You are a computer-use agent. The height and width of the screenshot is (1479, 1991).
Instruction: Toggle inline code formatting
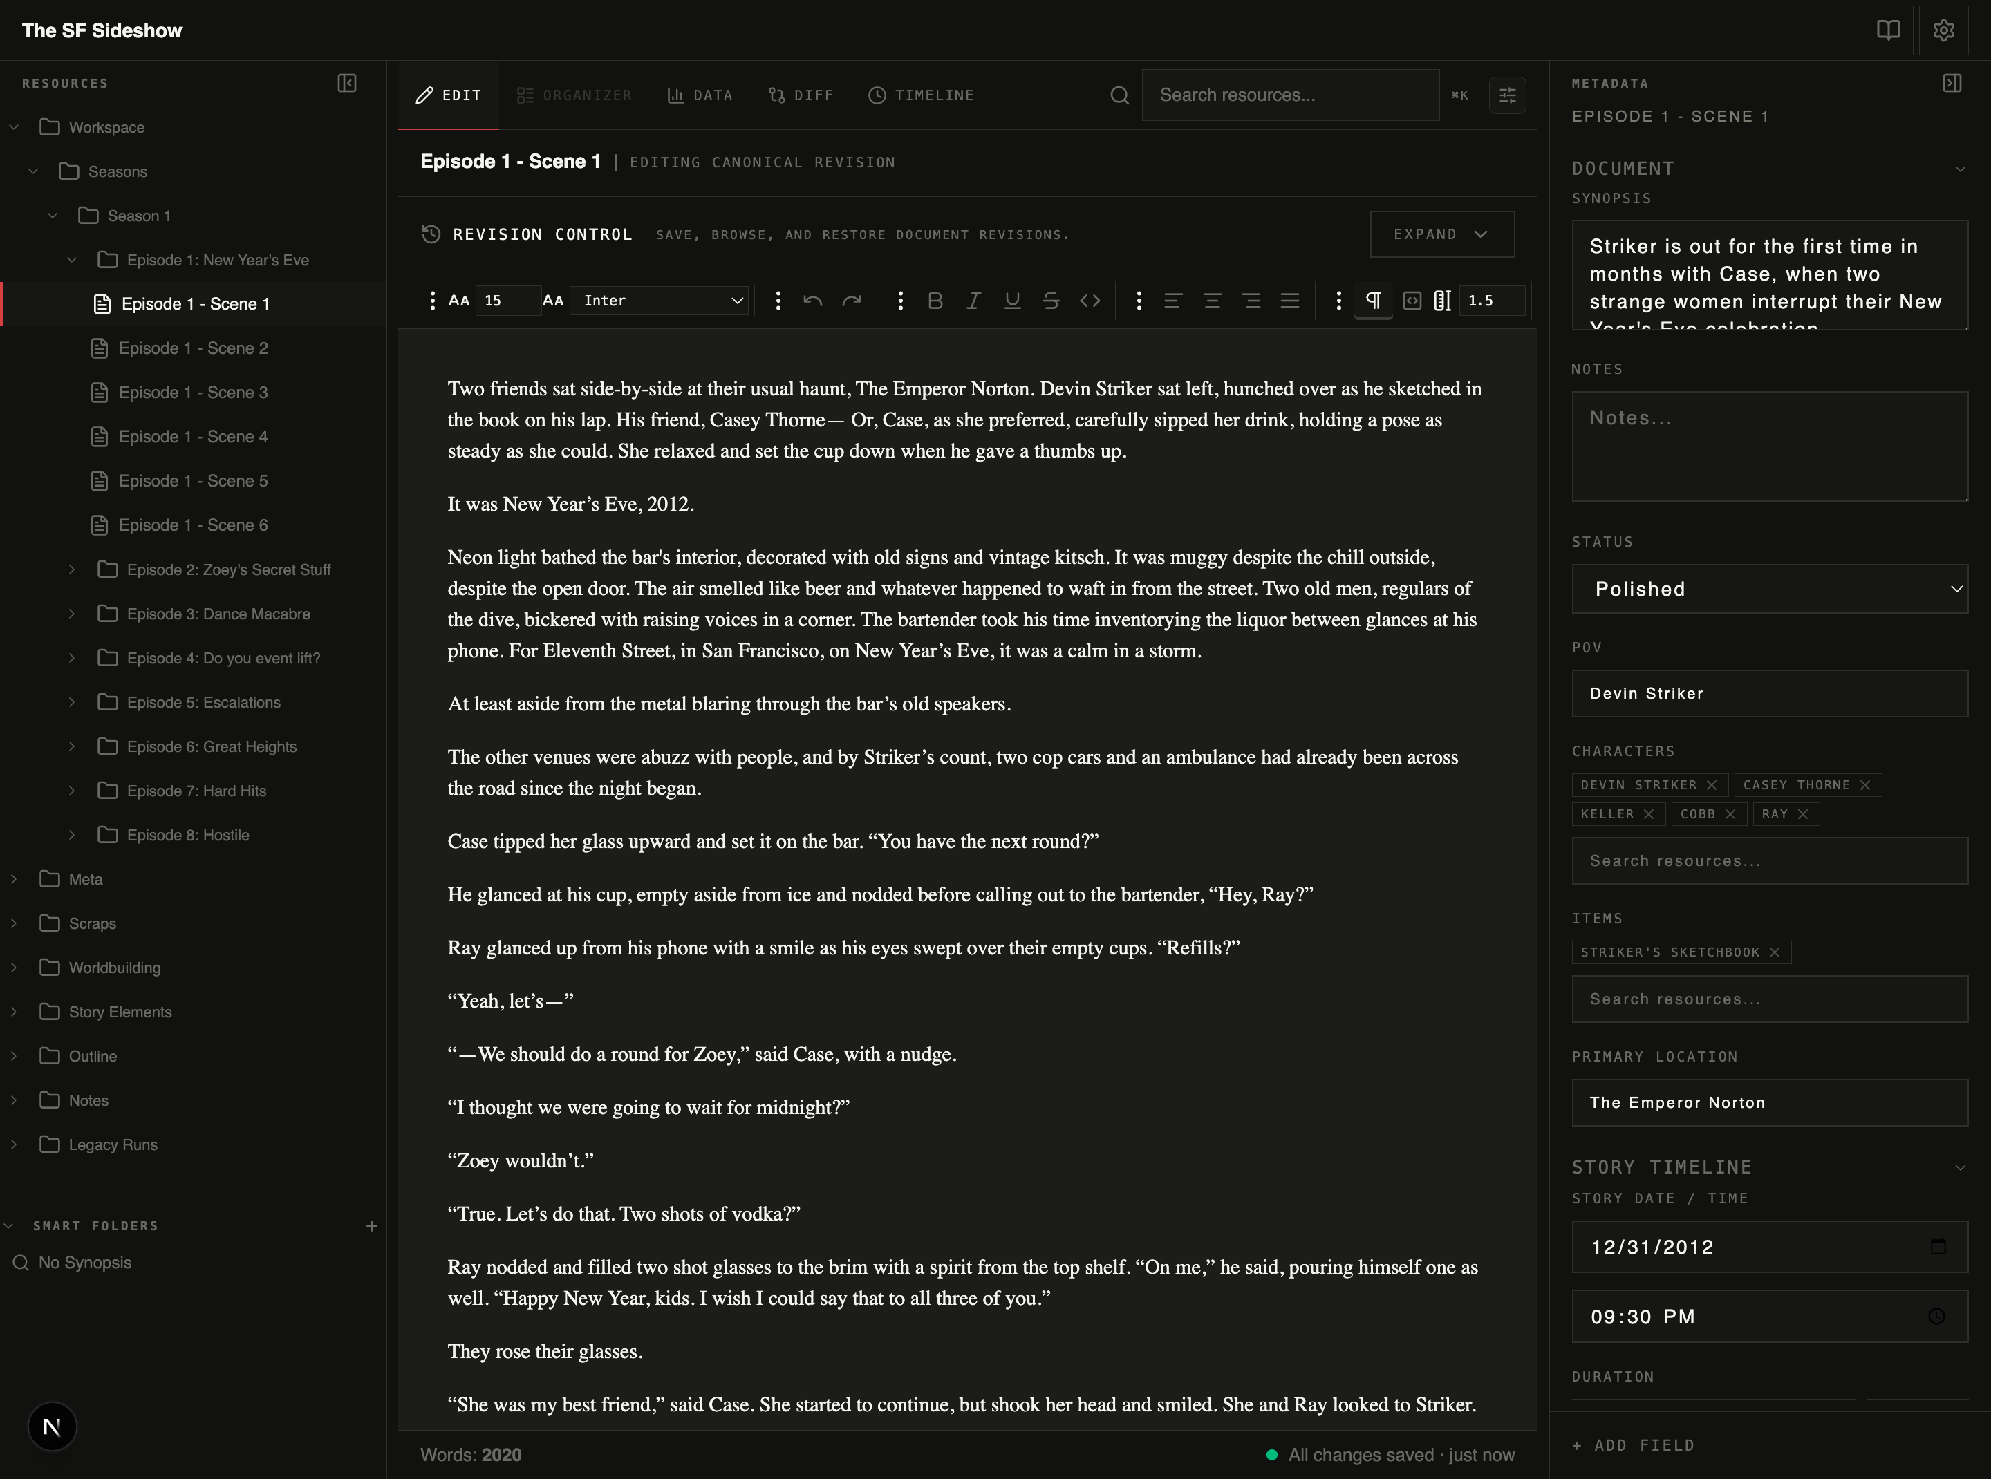pos(1090,301)
